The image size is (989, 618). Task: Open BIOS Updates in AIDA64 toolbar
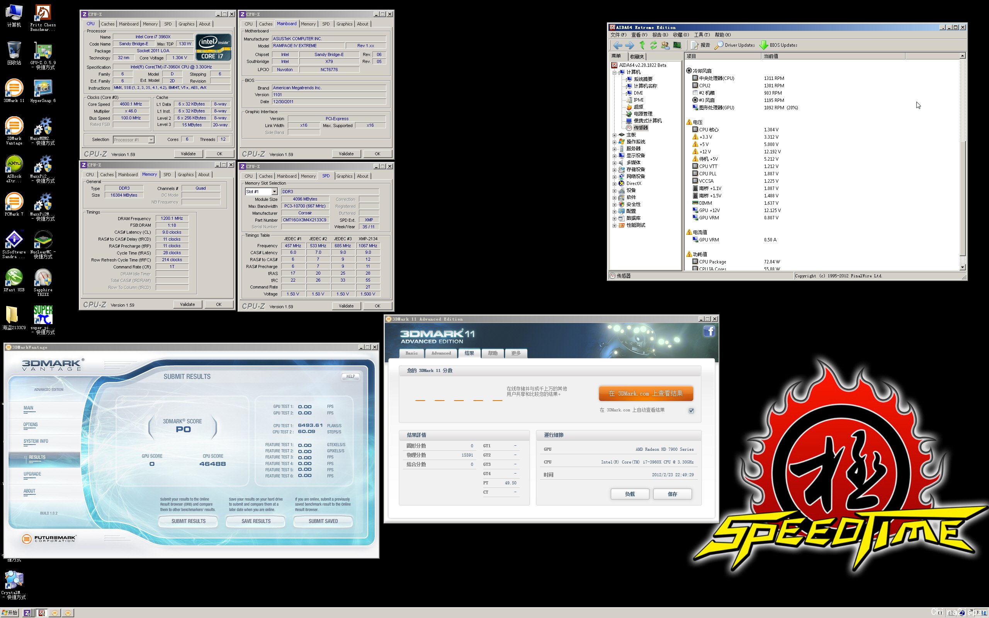778,45
